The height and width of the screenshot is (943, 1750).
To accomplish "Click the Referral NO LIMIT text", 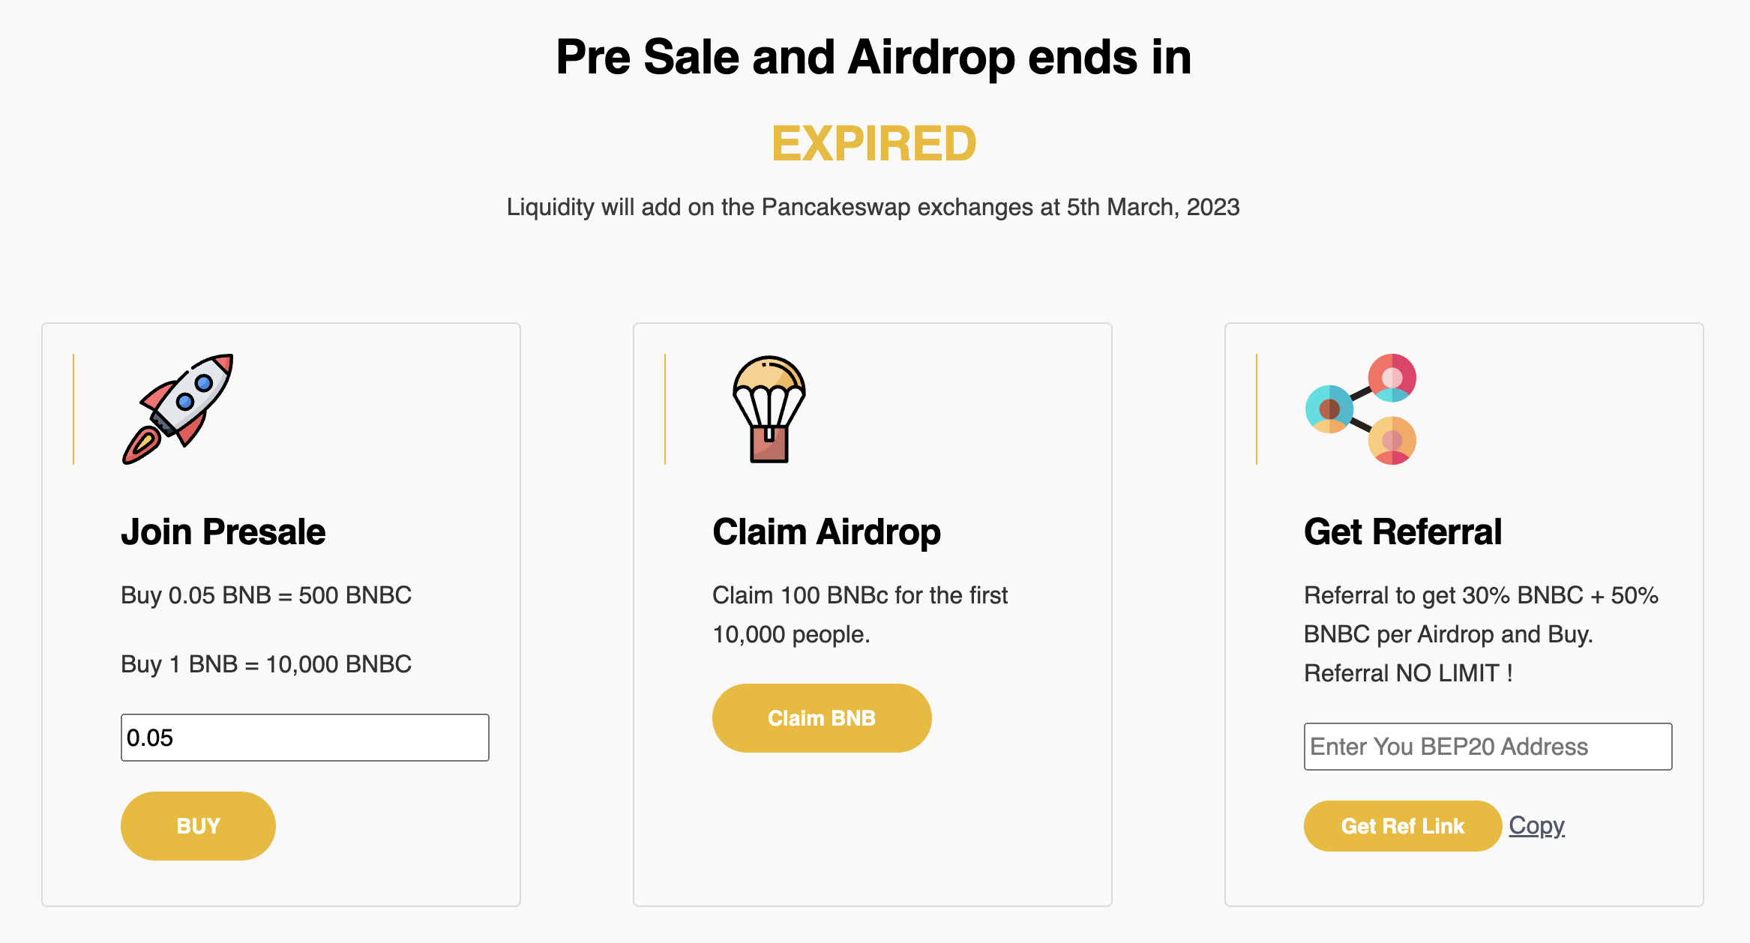I will [1408, 673].
